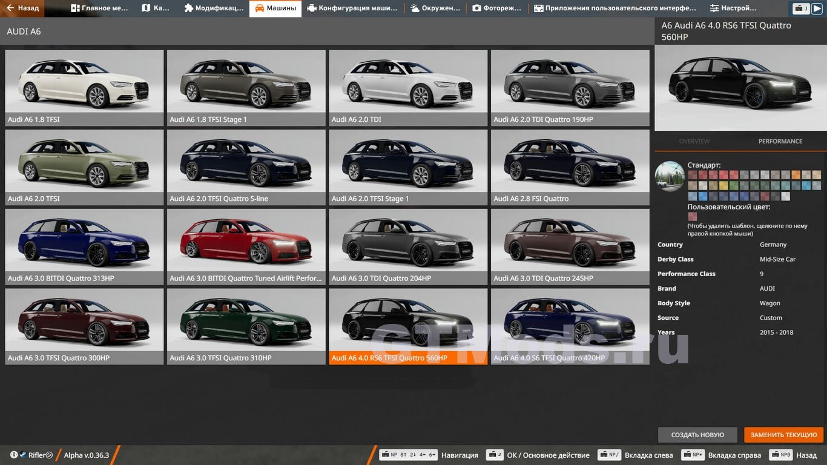Select the Audi A6 1.8 TFSI Stage 1 car
This screenshot has height=465, width=827.
pos(246,88)
